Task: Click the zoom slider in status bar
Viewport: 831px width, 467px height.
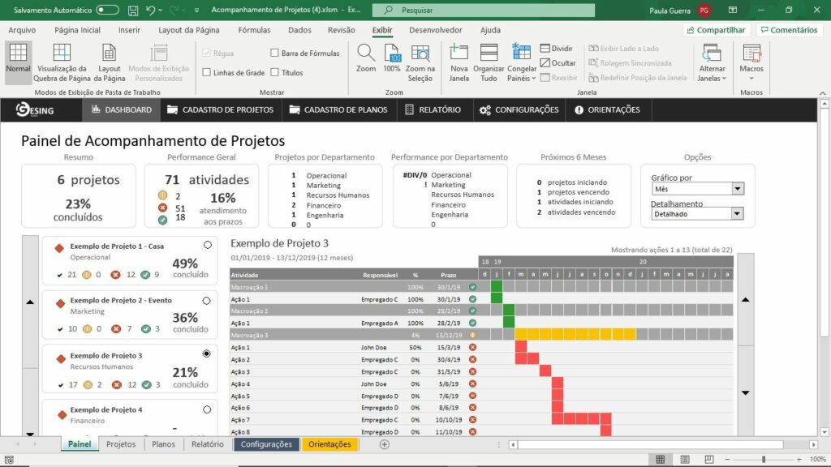Action: pos(763,459)
